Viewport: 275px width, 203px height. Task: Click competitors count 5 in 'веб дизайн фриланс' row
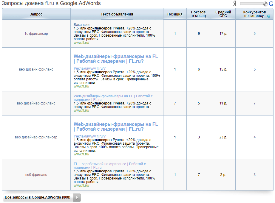[254, 69]
